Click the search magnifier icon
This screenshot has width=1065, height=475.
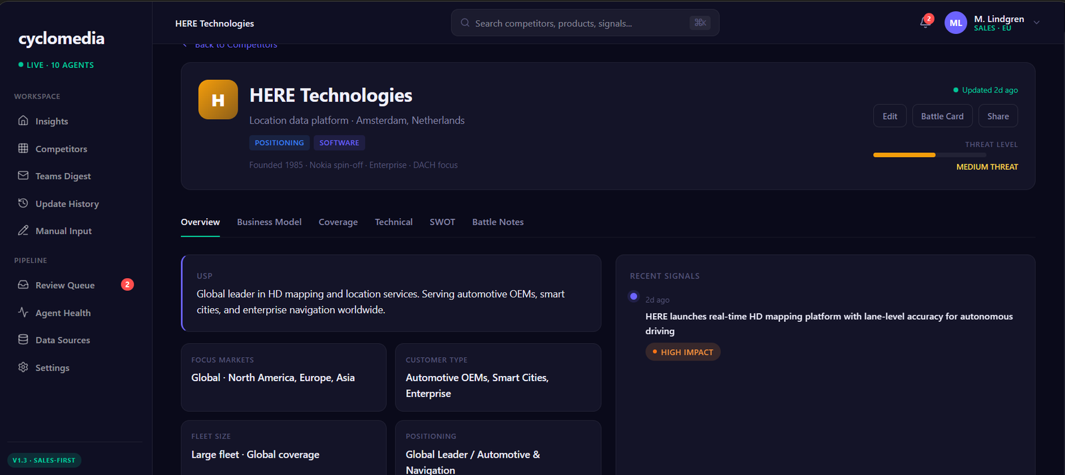point(465,23)
